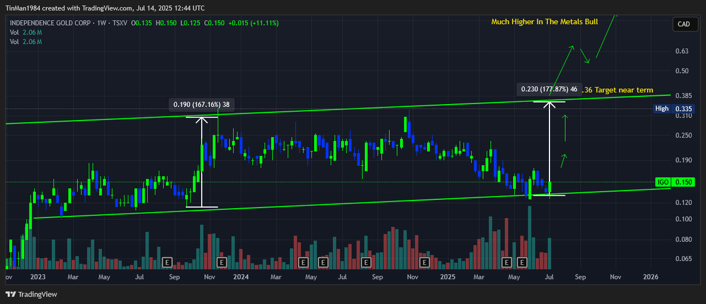Select the 0.190 (167.16%) 38 measurement label
Viewport: 706px width, 304px height.
point(201,106)
